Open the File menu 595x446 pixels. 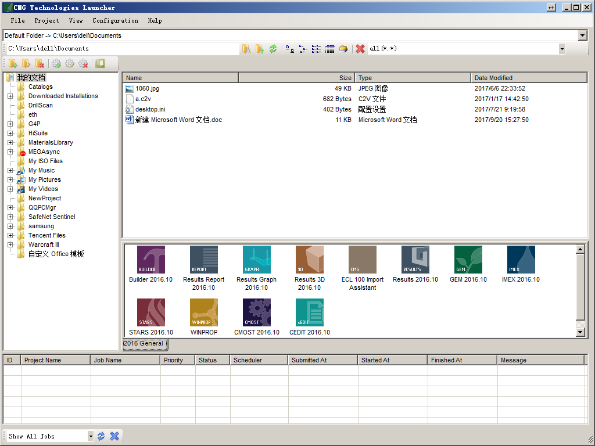pos(18,20)
